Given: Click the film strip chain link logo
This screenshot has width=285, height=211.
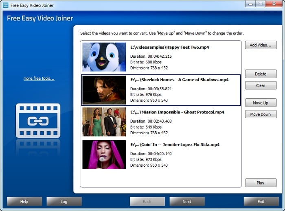Looking at the screenshot, I should (38, 120).
